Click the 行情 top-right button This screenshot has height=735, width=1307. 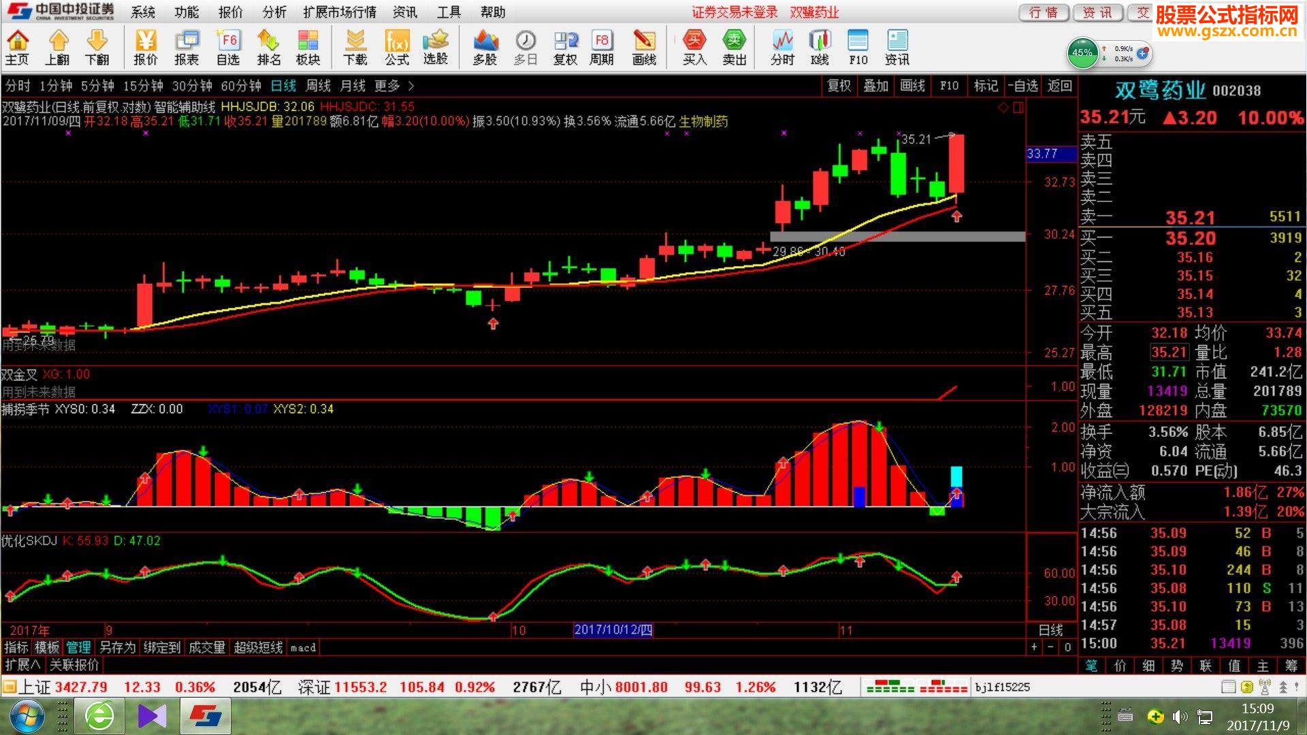coord(1044,13)
